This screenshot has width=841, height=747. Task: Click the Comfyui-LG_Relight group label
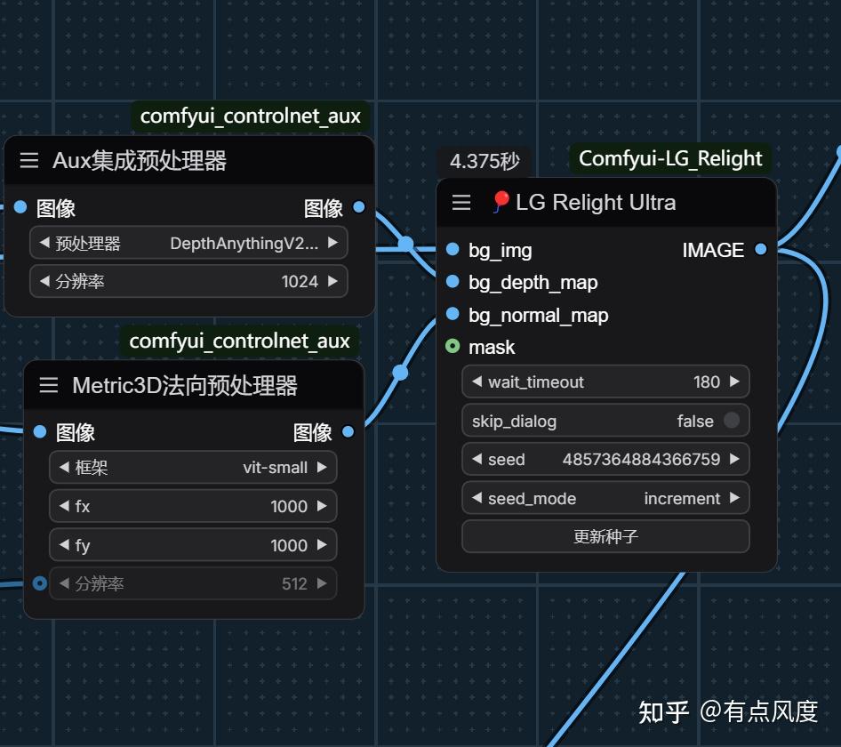tap(669, 158)
